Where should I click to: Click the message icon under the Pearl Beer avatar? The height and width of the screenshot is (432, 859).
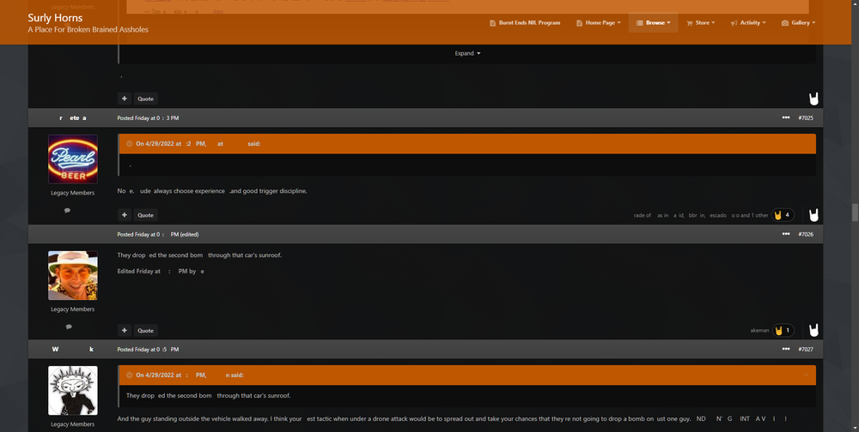click(68, 210)
